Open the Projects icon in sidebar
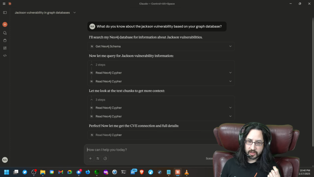 tap(5, 40)
